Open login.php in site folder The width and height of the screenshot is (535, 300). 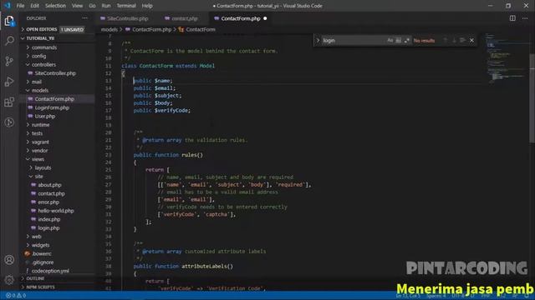[48, 228]
